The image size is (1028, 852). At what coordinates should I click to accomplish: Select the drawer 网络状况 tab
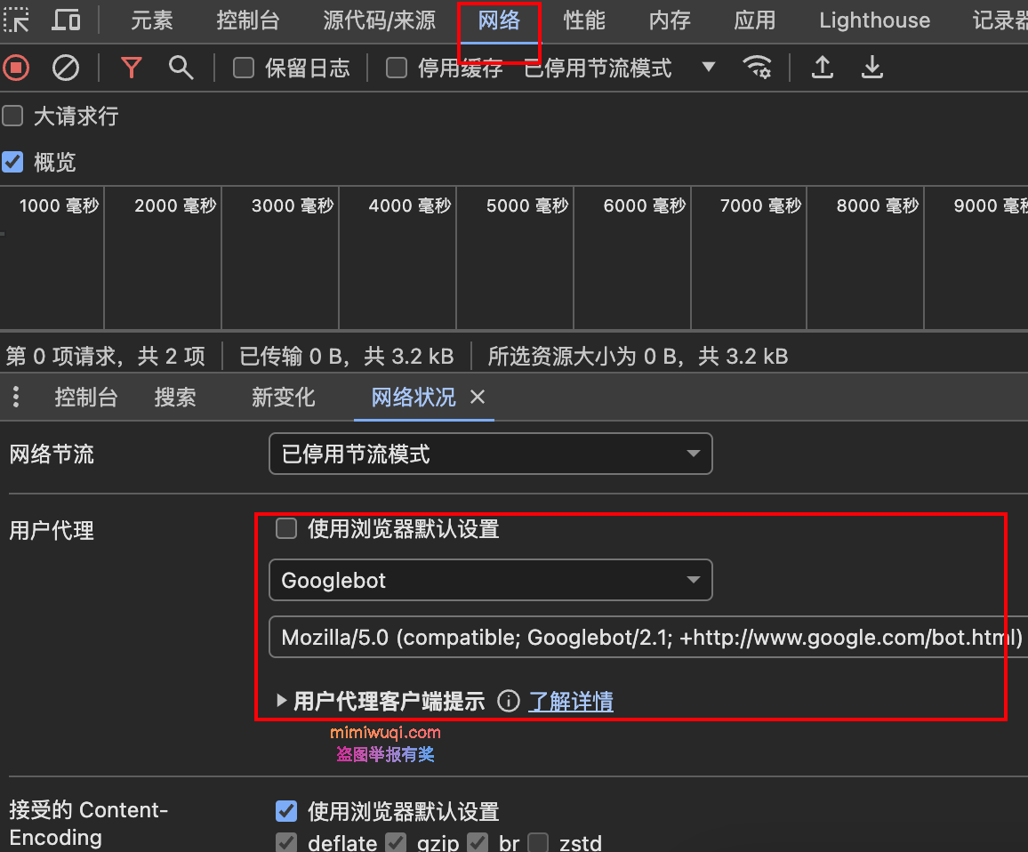413,397
